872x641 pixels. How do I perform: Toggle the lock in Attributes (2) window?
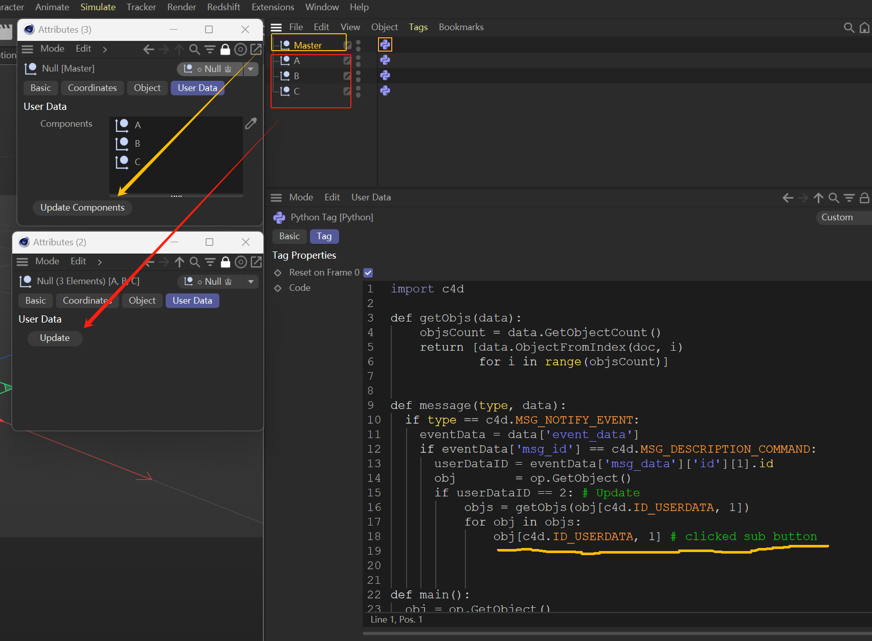[x=225, y=262]
